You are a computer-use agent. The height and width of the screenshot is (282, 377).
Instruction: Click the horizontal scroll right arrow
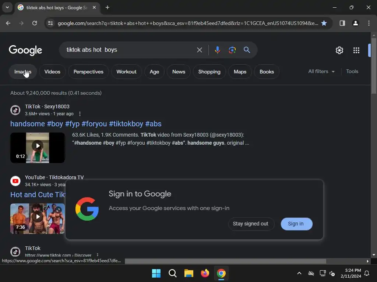point(368,261)
